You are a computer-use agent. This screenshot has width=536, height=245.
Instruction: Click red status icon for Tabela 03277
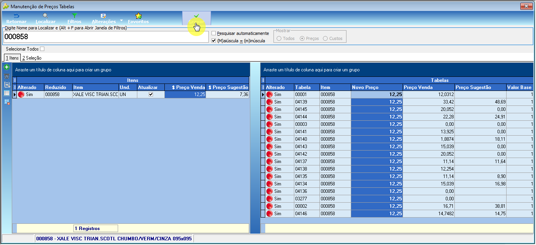point(270,199)
